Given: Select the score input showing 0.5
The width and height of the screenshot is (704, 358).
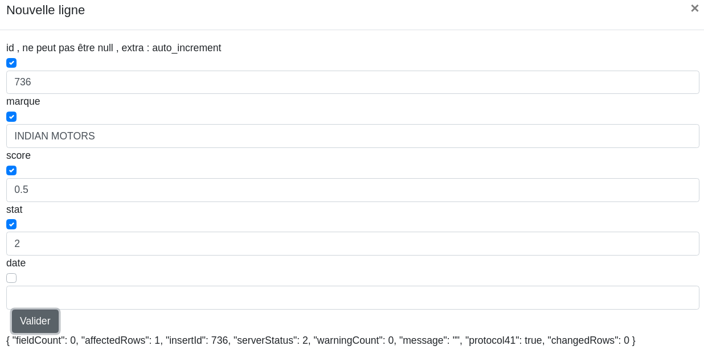Looking at the screenshot, I should click(353, 190).
